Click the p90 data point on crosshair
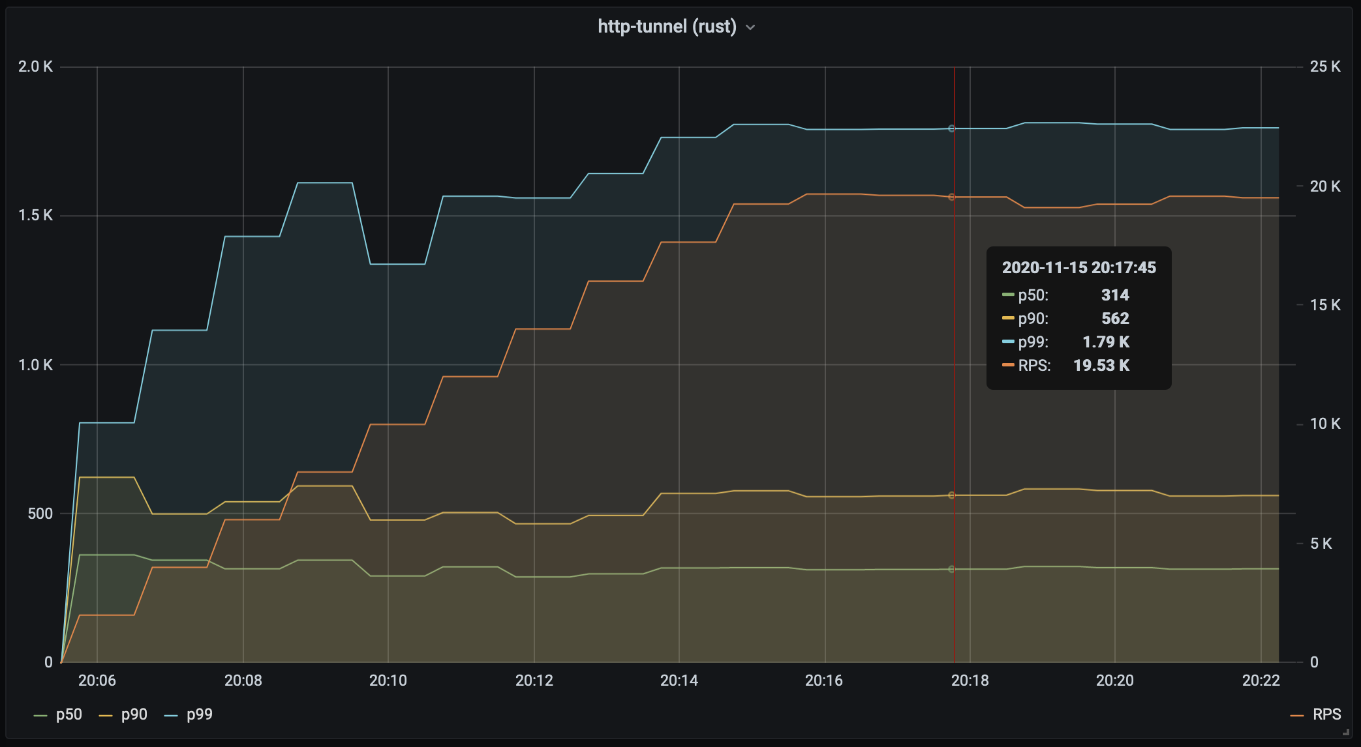Image resolution: width=1361 pixels, height=747 pixels. pos(951,495)
